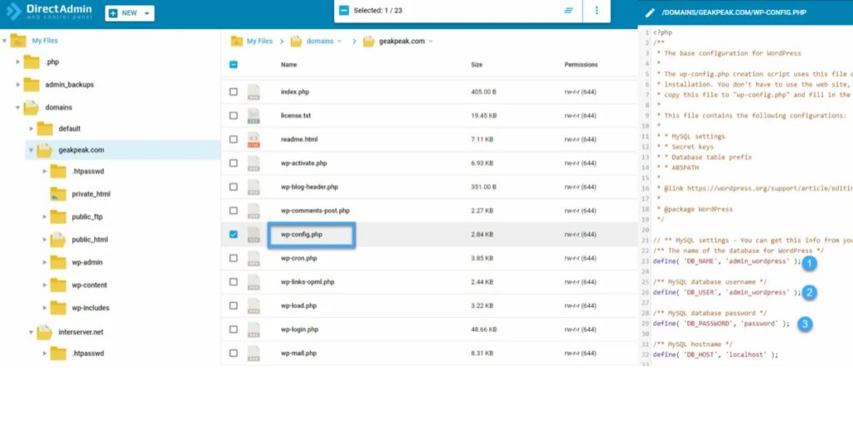Sort files by the Permissions column
This screenshot has height=448, width=853.
point(581,65)
